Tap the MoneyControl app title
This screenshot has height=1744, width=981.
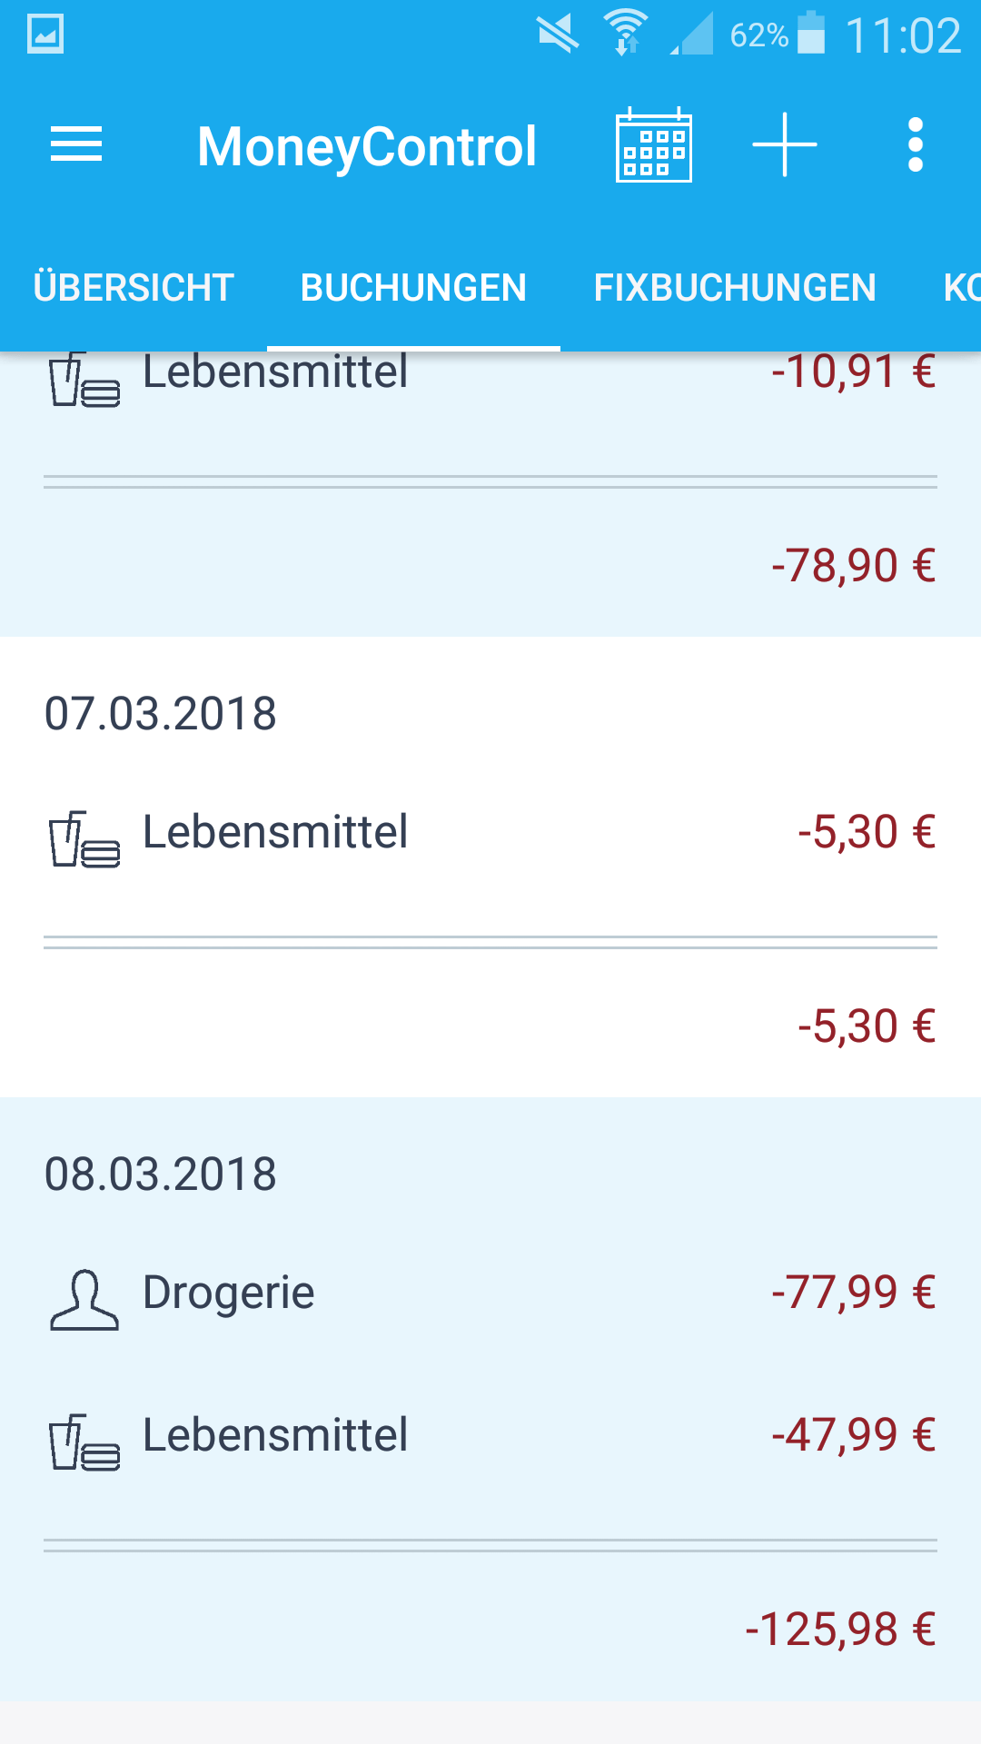[367, 146]
